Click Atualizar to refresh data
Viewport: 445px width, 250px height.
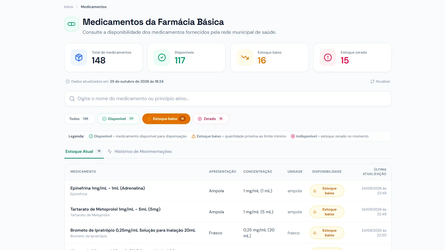(x=380, y=81)
